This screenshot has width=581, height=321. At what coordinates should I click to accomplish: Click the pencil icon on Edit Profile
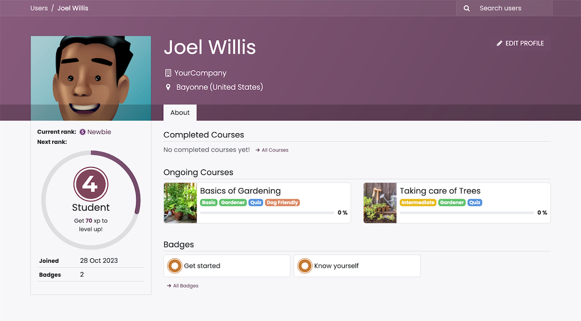499,43
